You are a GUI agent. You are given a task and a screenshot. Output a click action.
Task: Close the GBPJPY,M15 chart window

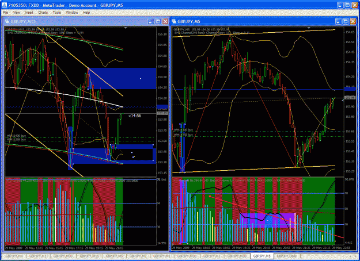[x=165, y=21]
